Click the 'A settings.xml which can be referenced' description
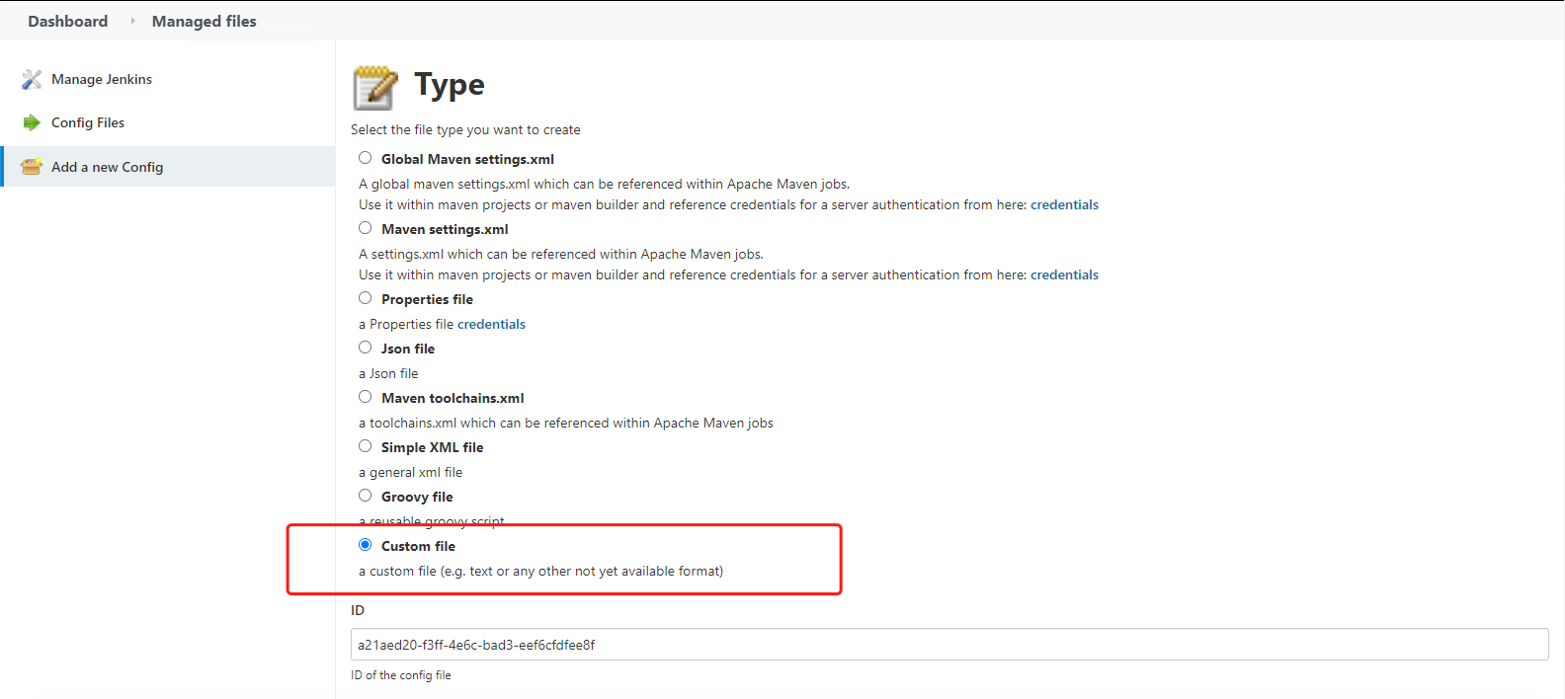This screenshot has height=699, width=1565. tap(561, 254)
